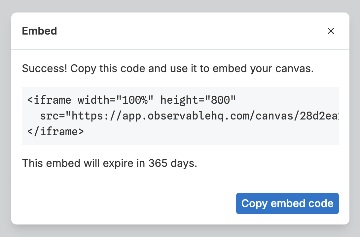Close the Embed dialog with the X icon
360x237 pixels.
331,31
